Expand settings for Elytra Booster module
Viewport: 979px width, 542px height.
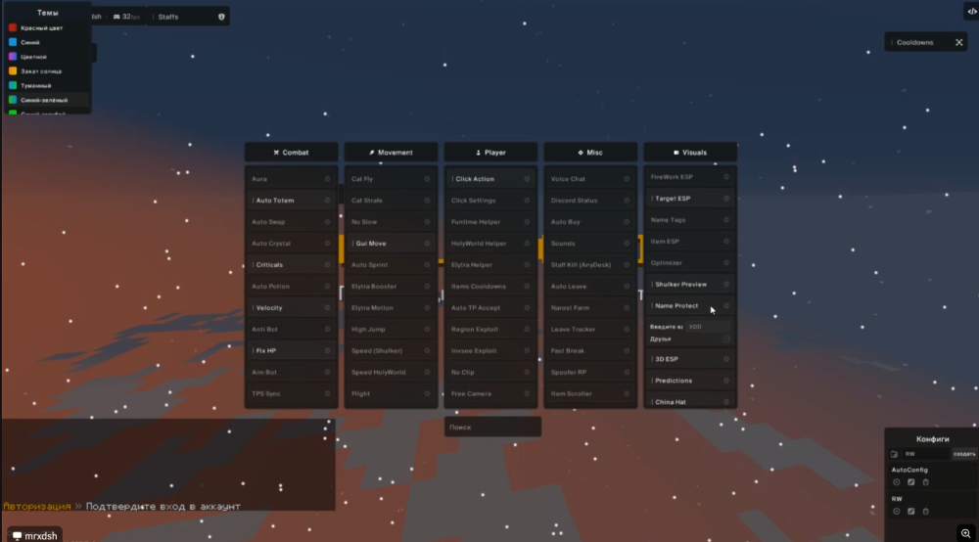427,287
